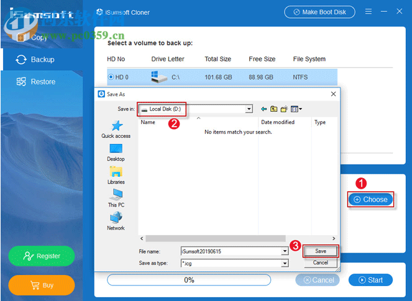Click the Save As dialog resize grip
The image size is (412, 301).
(337, 269)
